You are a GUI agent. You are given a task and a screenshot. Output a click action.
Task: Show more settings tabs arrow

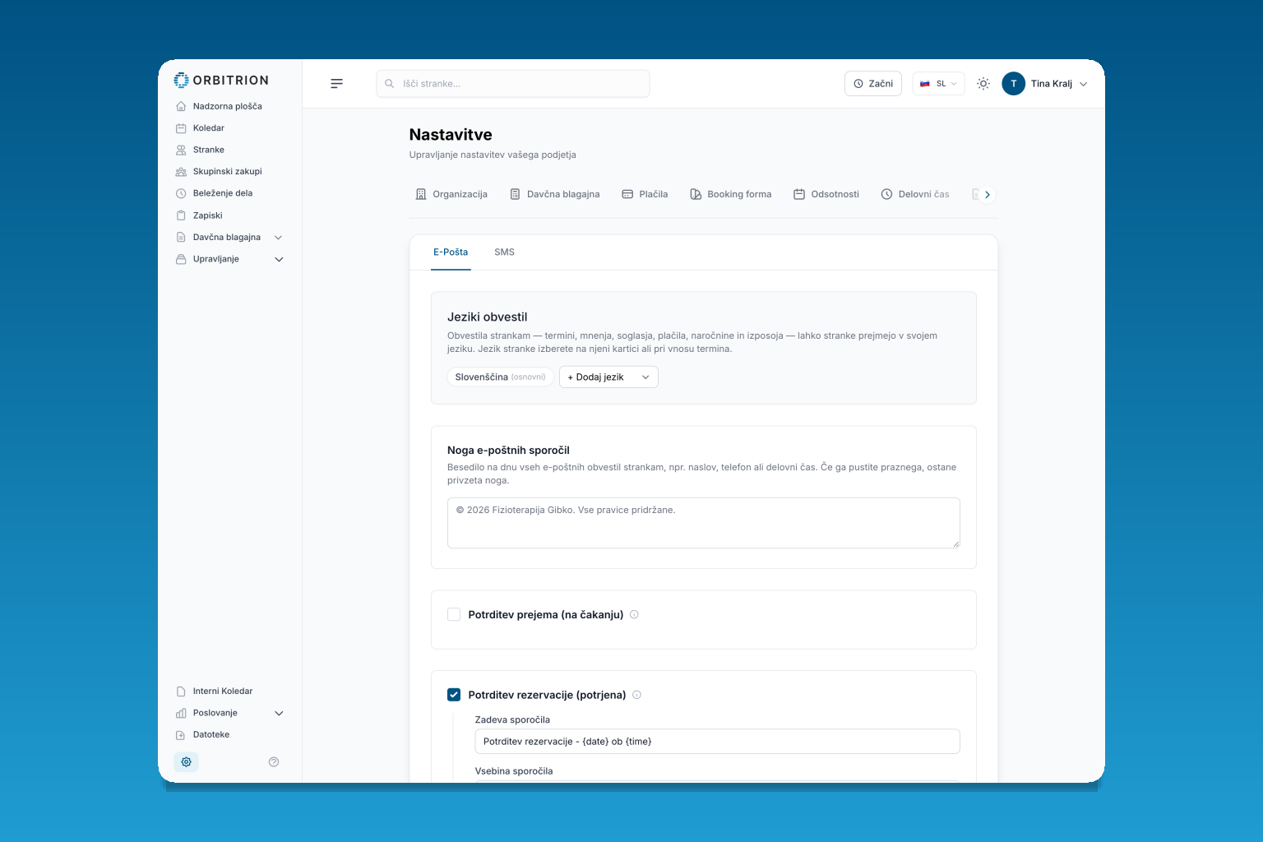[988, 195]
